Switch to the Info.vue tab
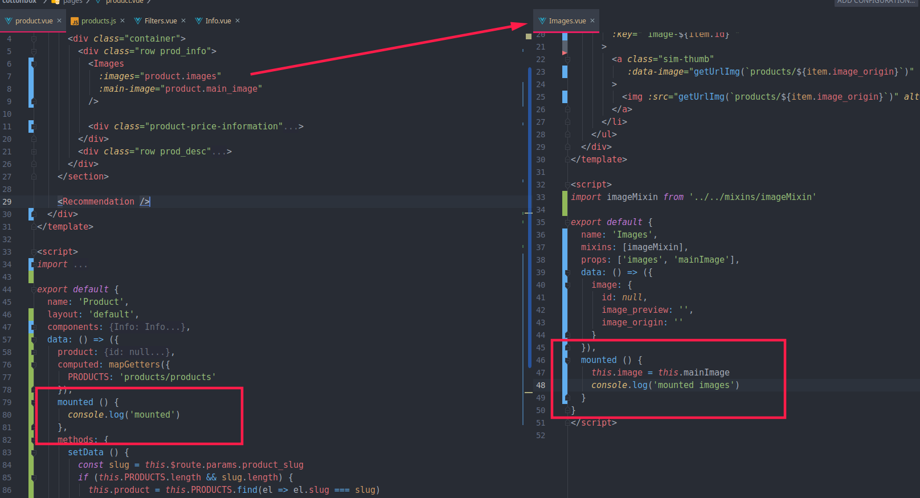 [218, 21]
